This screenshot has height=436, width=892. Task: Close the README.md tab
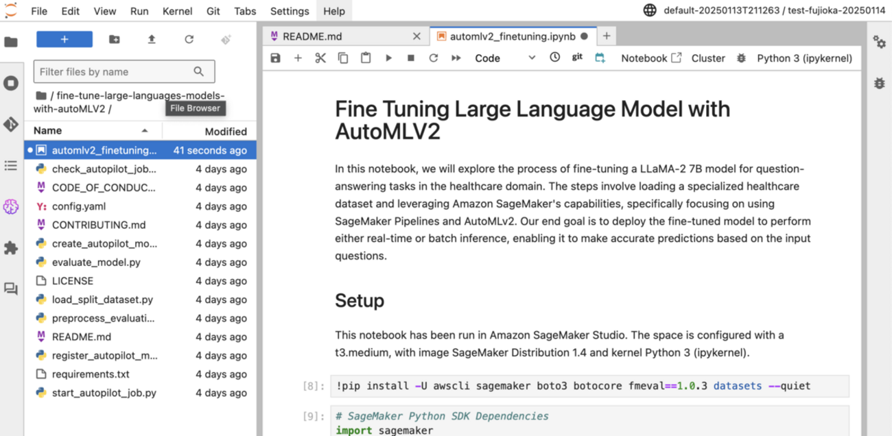tap(416, 36)
